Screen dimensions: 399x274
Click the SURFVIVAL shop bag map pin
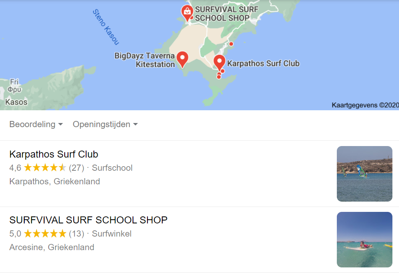[187, 12]
